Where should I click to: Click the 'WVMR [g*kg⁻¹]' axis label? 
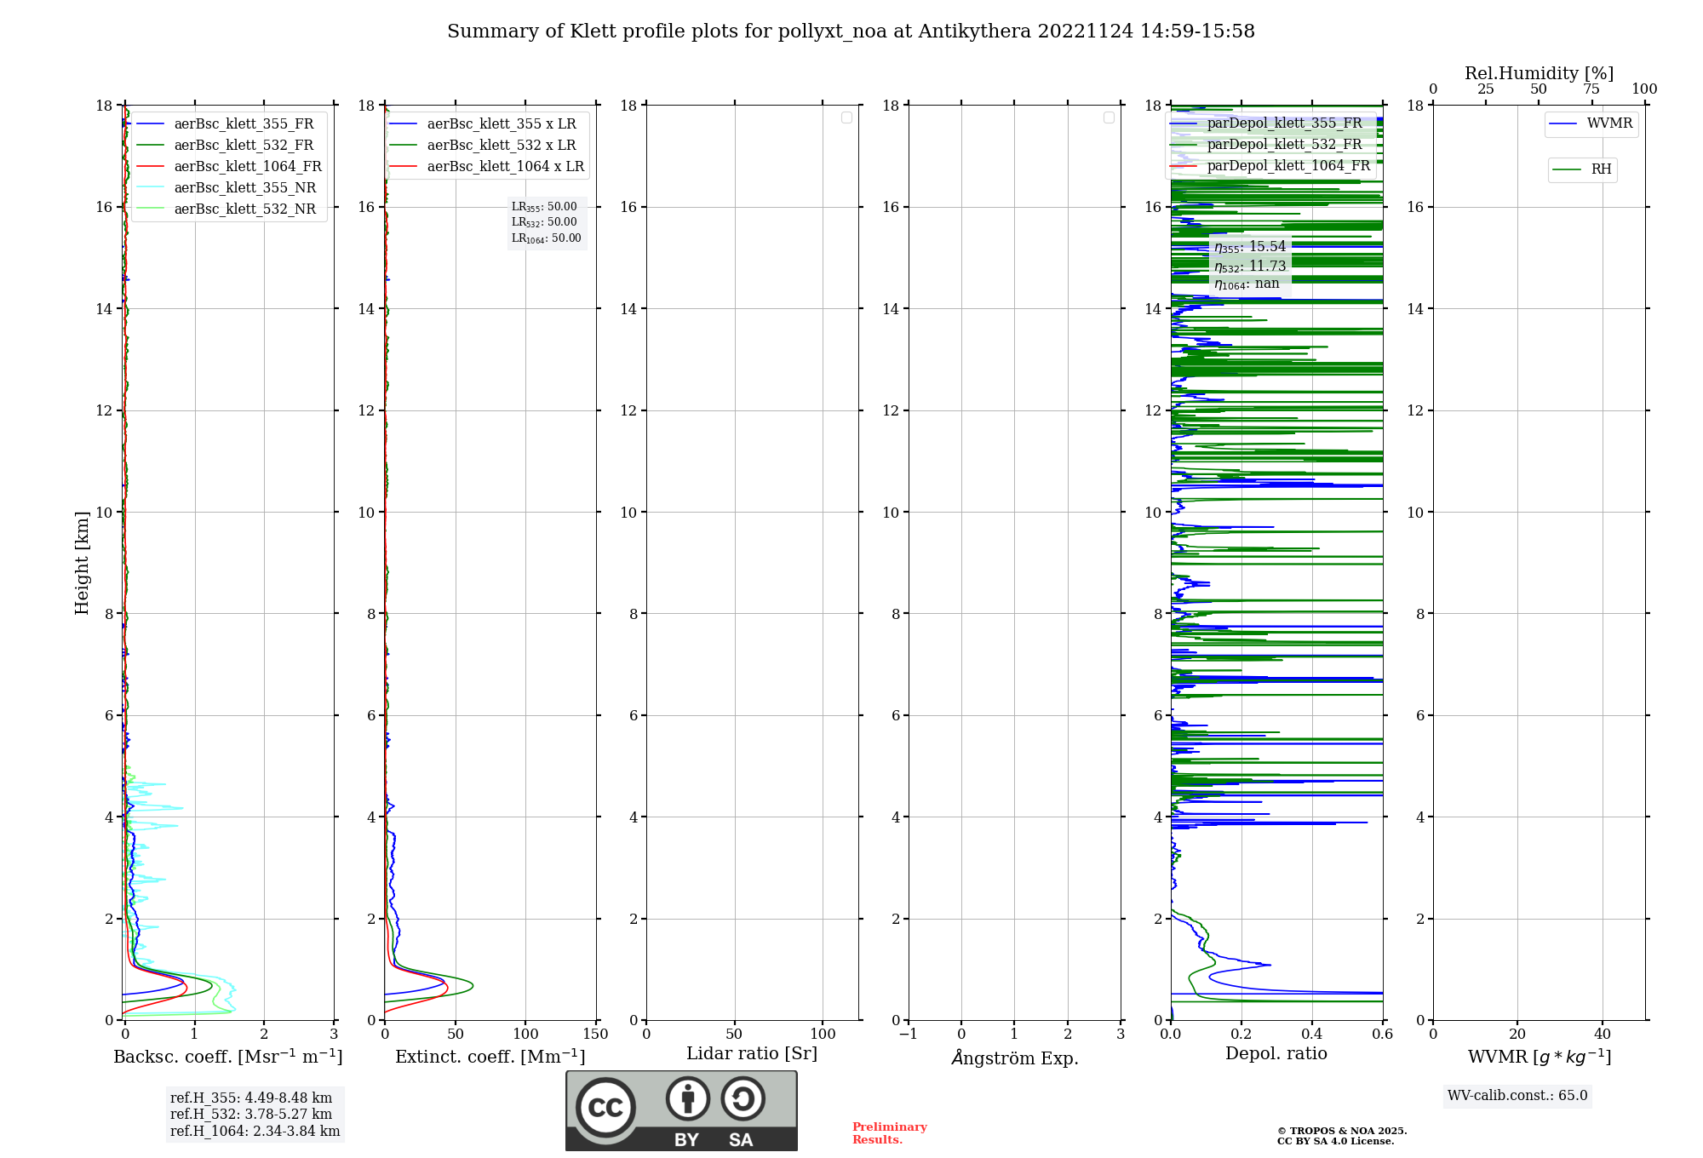tap(1540, 1057)
